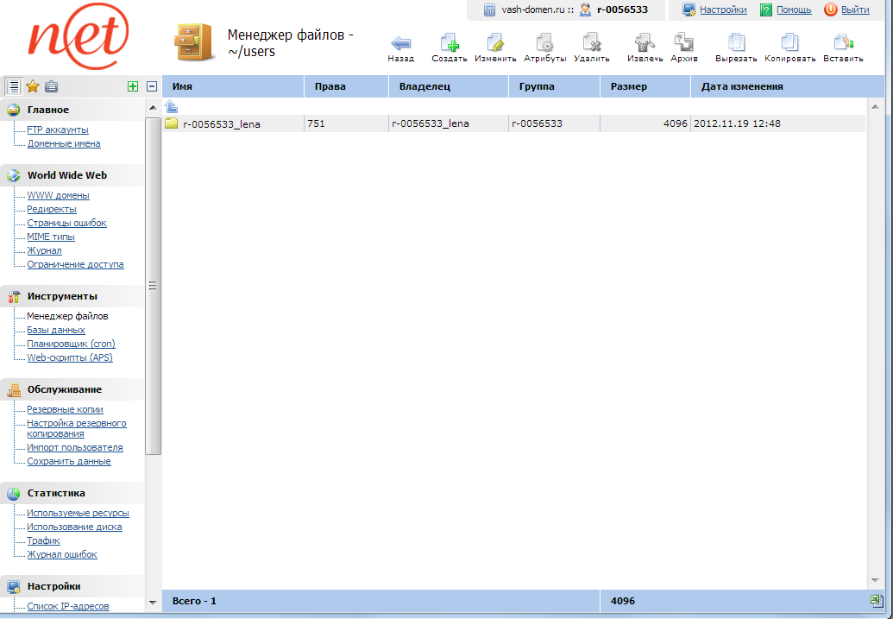
Task: Sort the file list by Размер column
Action: point(628,86)
